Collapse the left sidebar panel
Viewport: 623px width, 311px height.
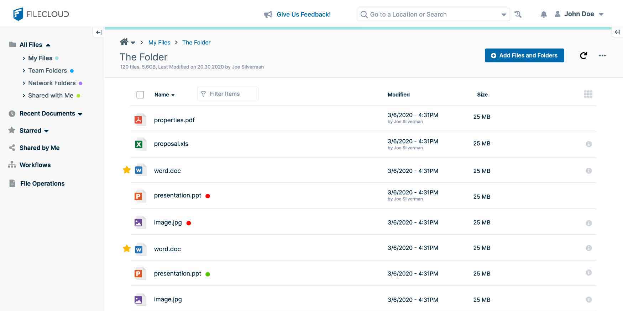coord(99,32)
